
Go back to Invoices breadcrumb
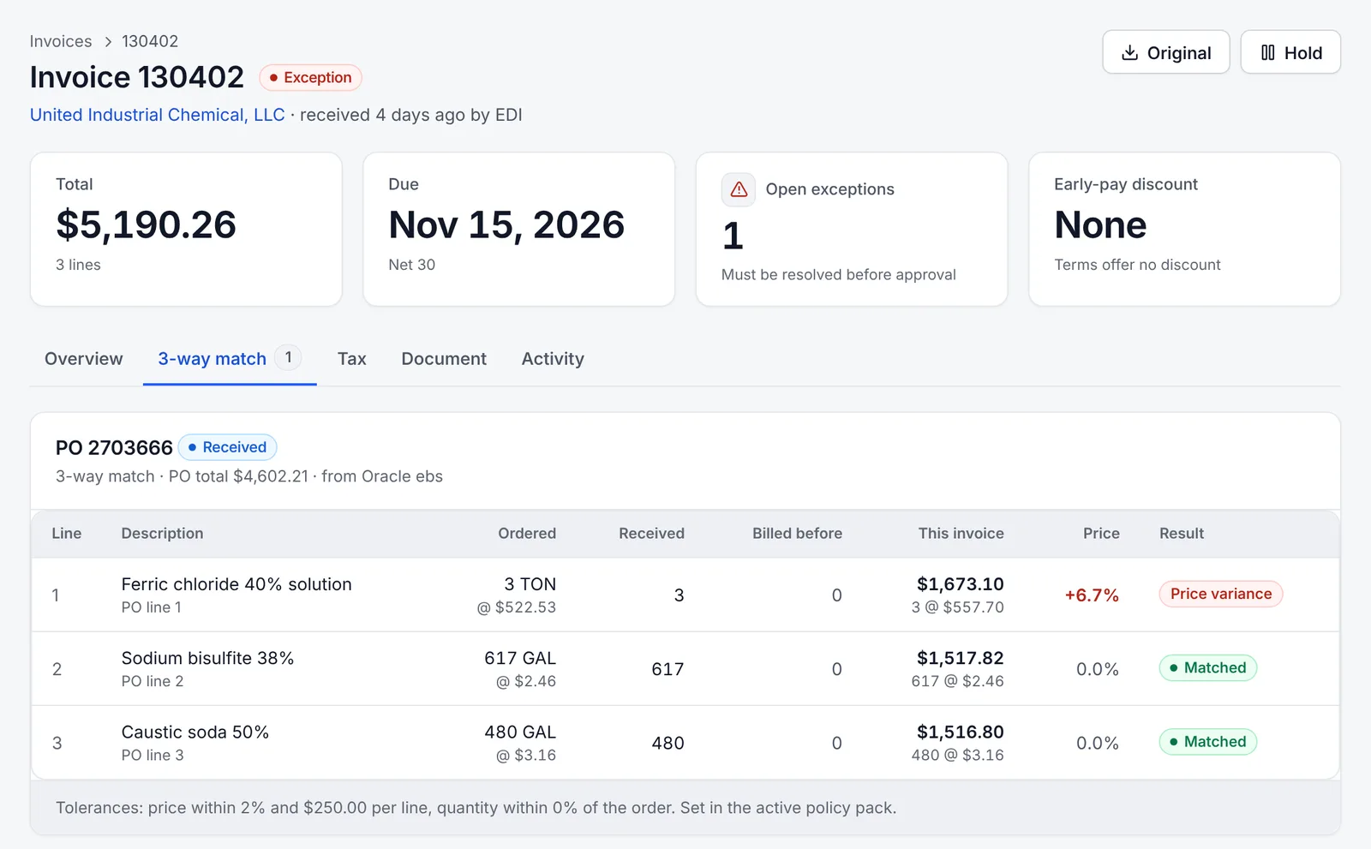click(61, 41)
